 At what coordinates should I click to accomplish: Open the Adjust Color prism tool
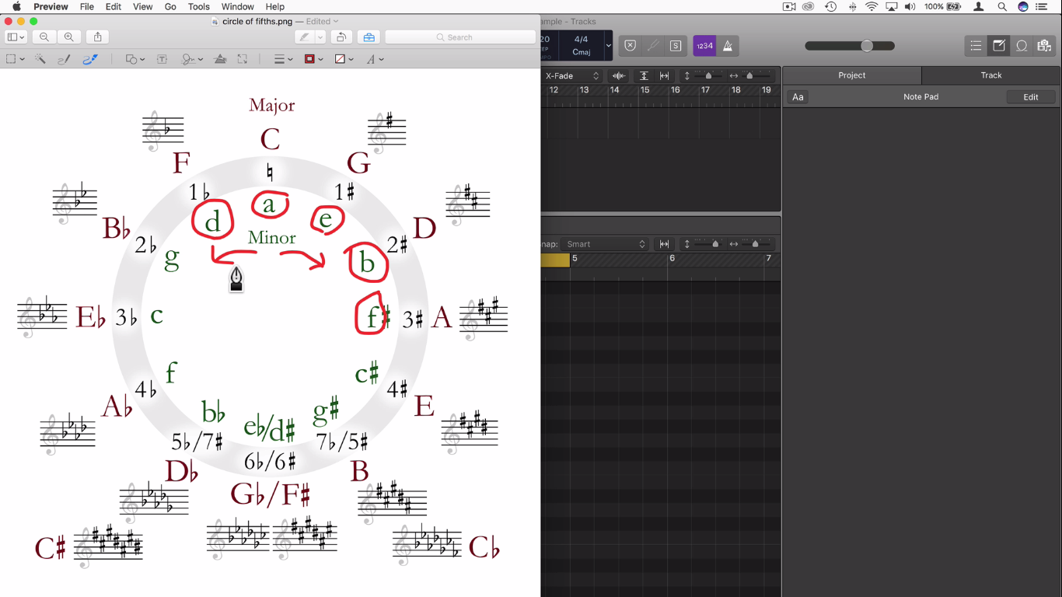click(220, 59)
